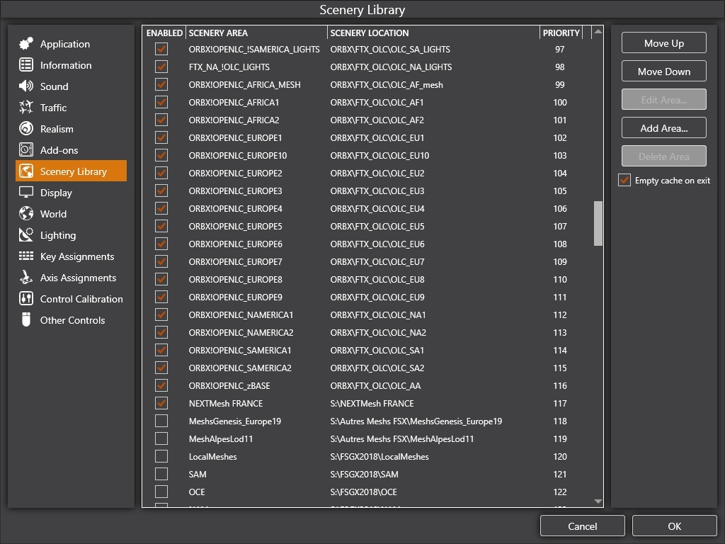Click the Key Assignments keyboard icon
This screenshot has width=725, height=544.
pyautogui.click(x=26, y=256)
